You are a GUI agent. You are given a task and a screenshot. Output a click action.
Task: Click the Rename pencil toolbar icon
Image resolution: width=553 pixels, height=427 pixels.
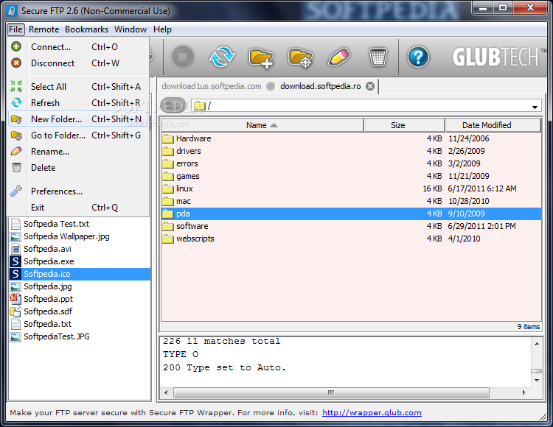[339, 57]
